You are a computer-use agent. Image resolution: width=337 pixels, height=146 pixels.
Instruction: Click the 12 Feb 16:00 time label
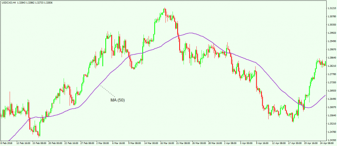click(23, 143)
